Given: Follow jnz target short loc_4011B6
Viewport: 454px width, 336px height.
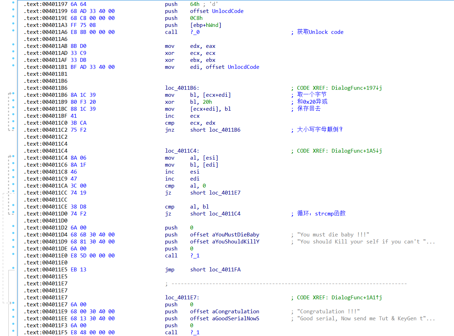Looking at the screenshot, I should [215, 130].
